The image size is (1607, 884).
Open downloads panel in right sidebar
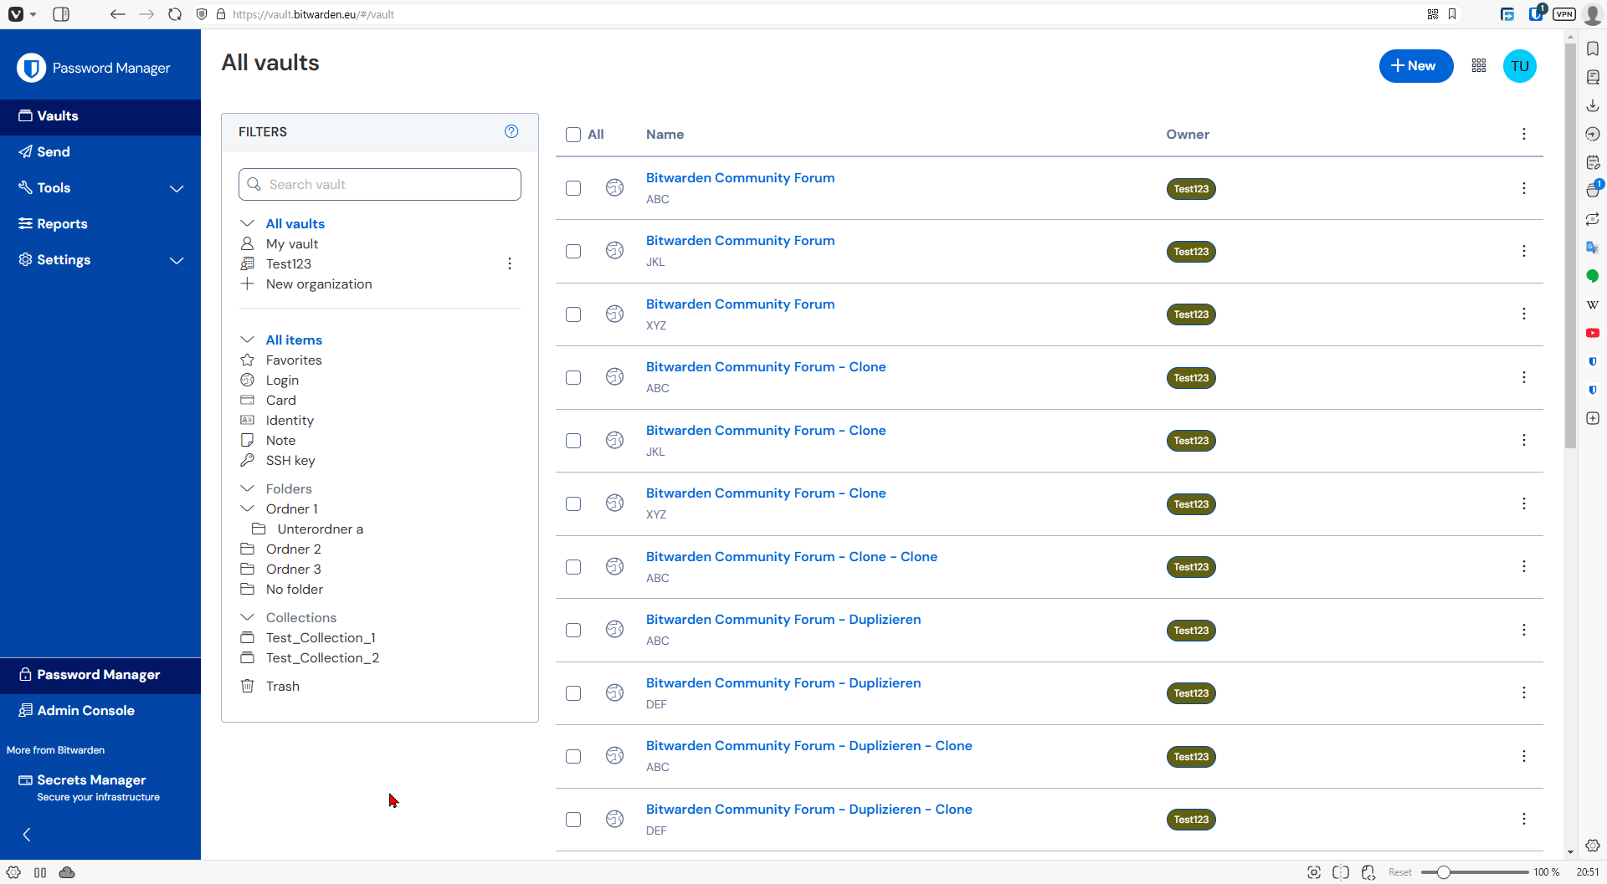click(x=1593, y=105)
